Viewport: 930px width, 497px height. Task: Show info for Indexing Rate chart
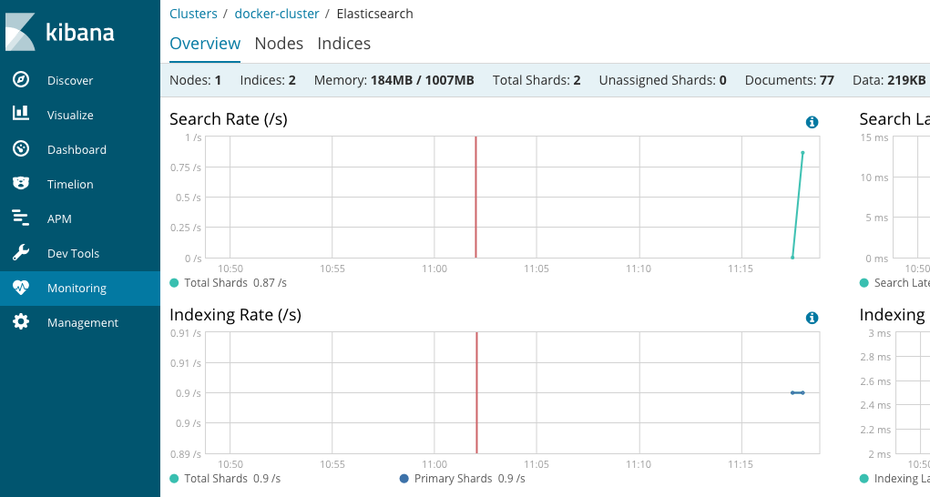(812, 318)
